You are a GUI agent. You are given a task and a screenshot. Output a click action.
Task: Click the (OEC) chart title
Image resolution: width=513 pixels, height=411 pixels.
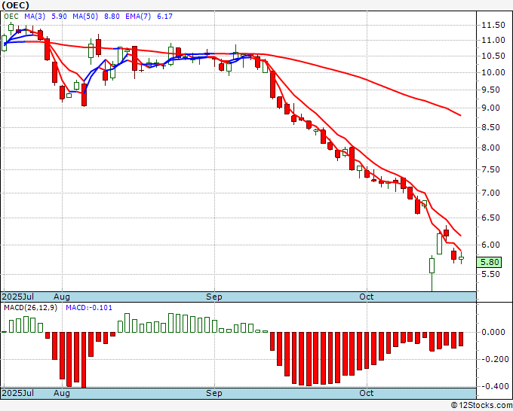[16, 5]
